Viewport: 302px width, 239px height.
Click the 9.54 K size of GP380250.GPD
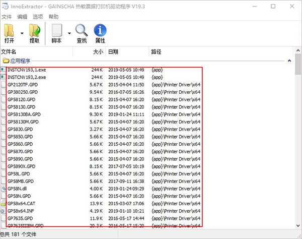(x=96, y=92)
